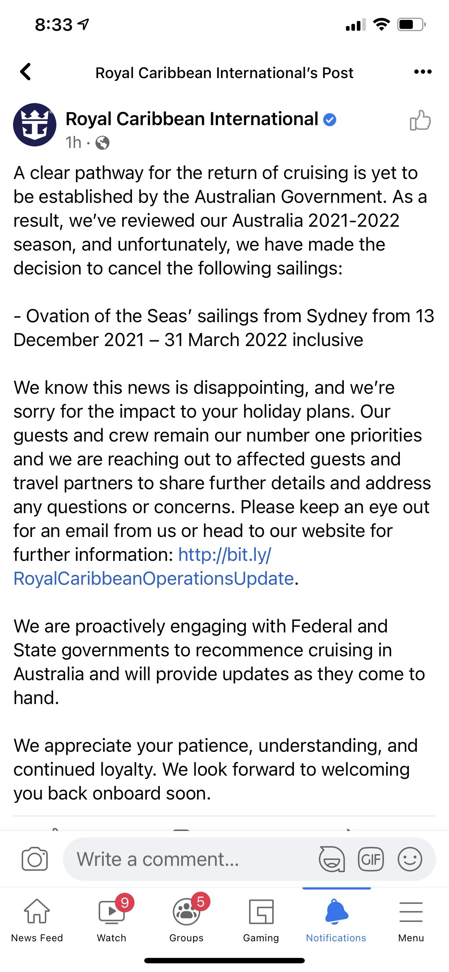449x972 pixels.
Task: Like the Royal Caribbean International page
Action: (x=420, y=120)
